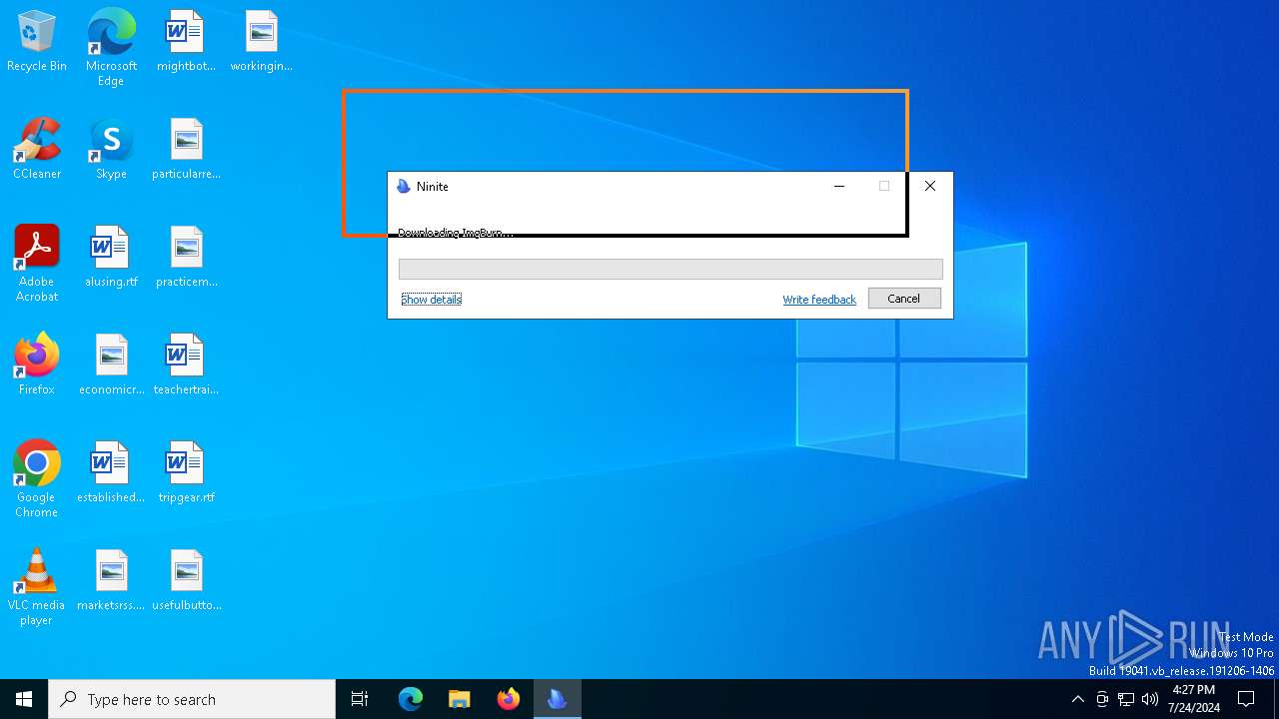Select the alusing.rtf document
The image size is (1279, 719).
pos(111,257)
